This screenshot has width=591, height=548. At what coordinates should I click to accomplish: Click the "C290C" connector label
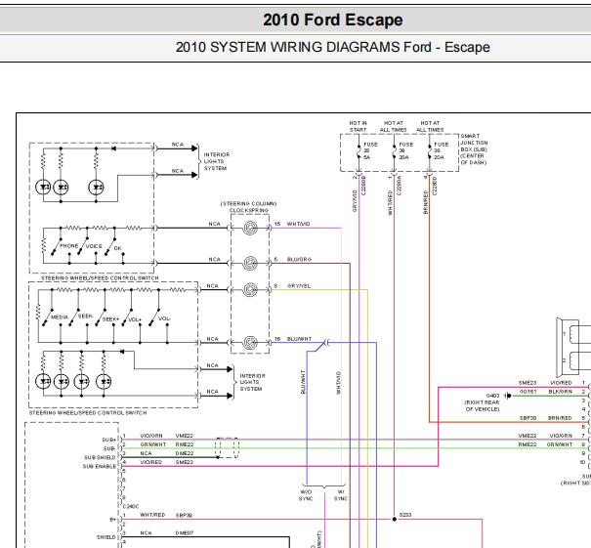pyautogui.click(x=131, y=506)
